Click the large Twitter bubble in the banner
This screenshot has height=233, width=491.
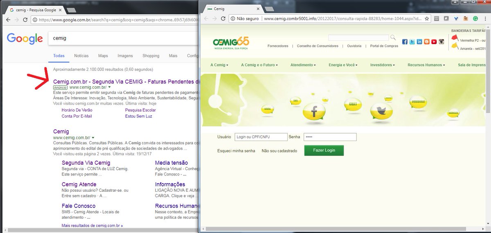coord(381,110)
